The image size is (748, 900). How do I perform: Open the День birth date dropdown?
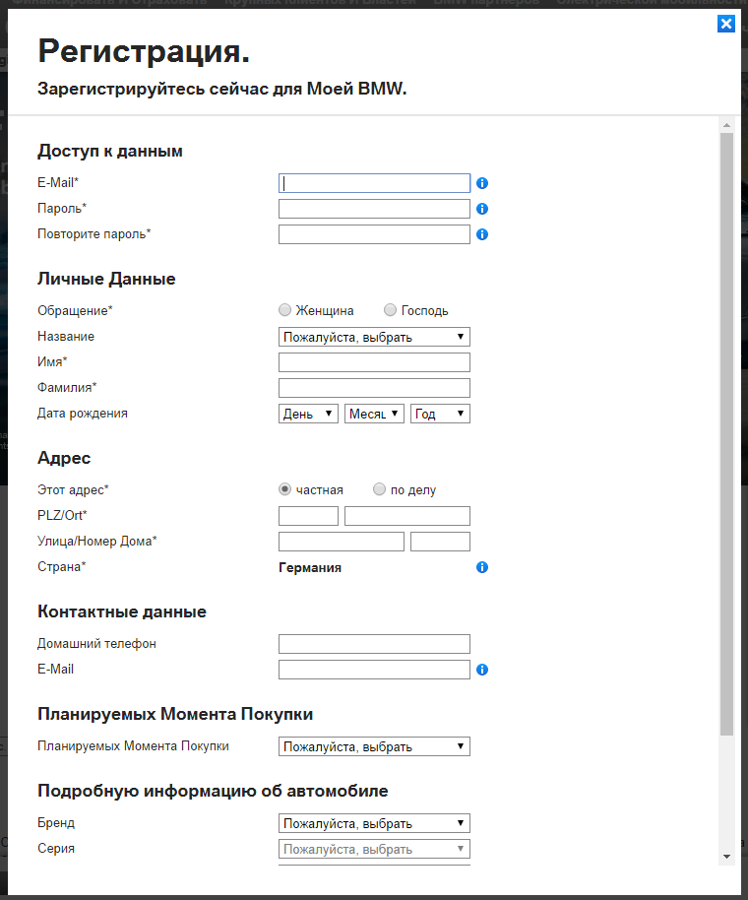pos(308,414)
